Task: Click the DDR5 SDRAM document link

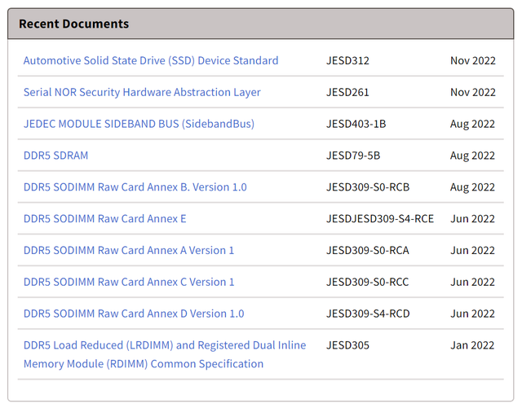Action: (x=55, y=156)
